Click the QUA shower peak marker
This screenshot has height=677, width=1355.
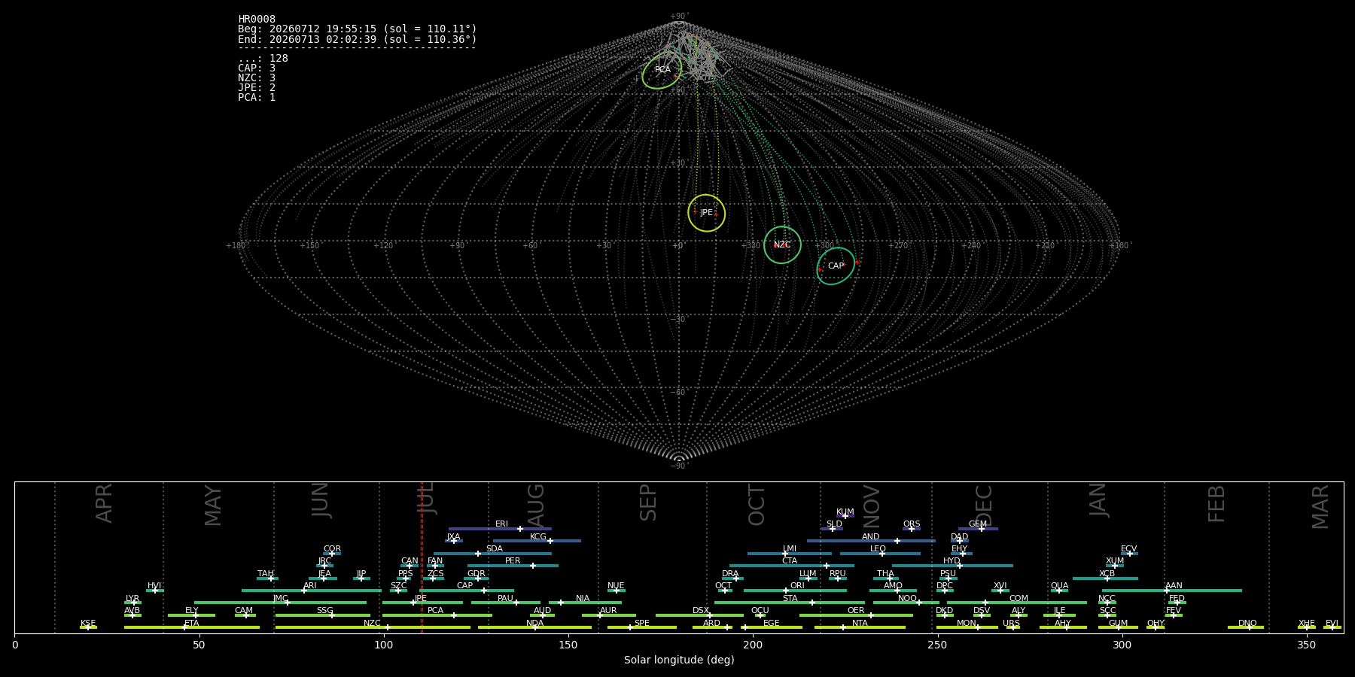click(x=1059, y=590)
